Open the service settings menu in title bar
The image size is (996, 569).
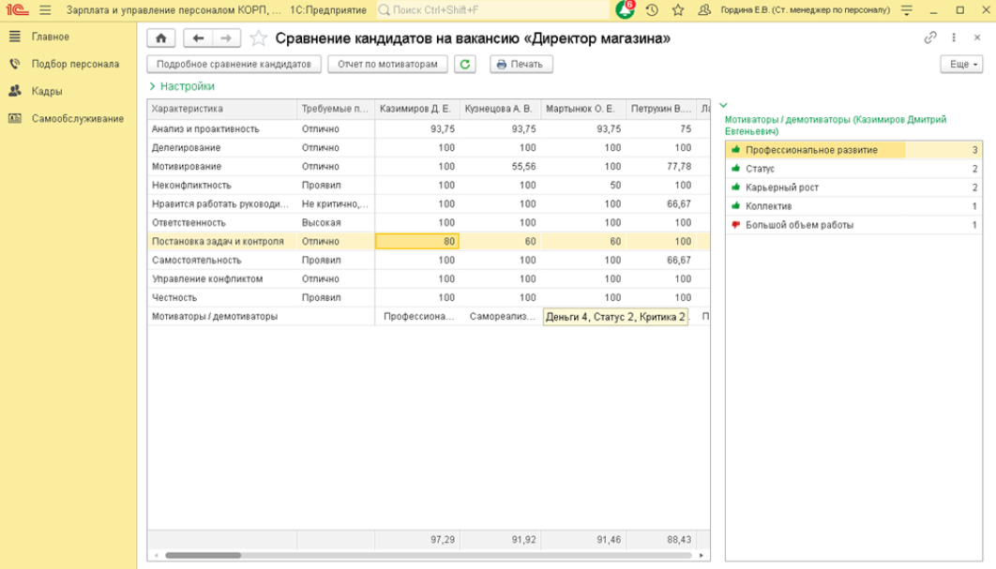click(x=907, y=10)
